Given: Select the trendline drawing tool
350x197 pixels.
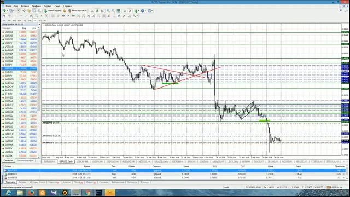Looking at the screenshot, I should pyautogui.click(x=26, y=16).
